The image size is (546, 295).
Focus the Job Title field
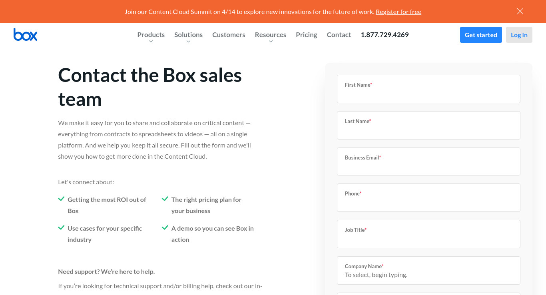428,234
